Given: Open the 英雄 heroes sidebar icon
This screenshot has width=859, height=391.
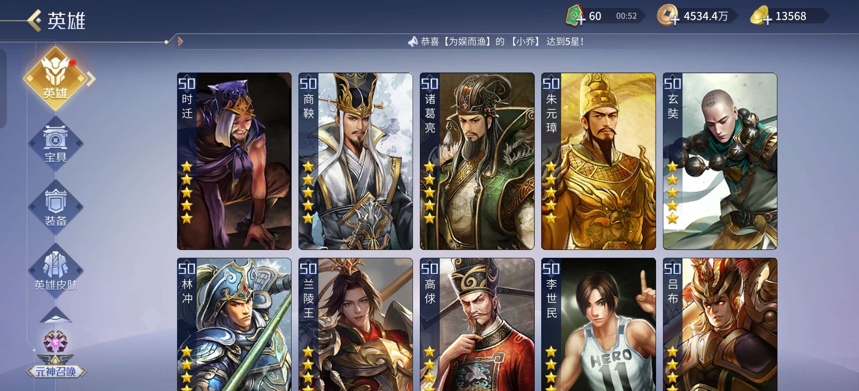Looking at the screenshot, I should (x=55, y=79).
